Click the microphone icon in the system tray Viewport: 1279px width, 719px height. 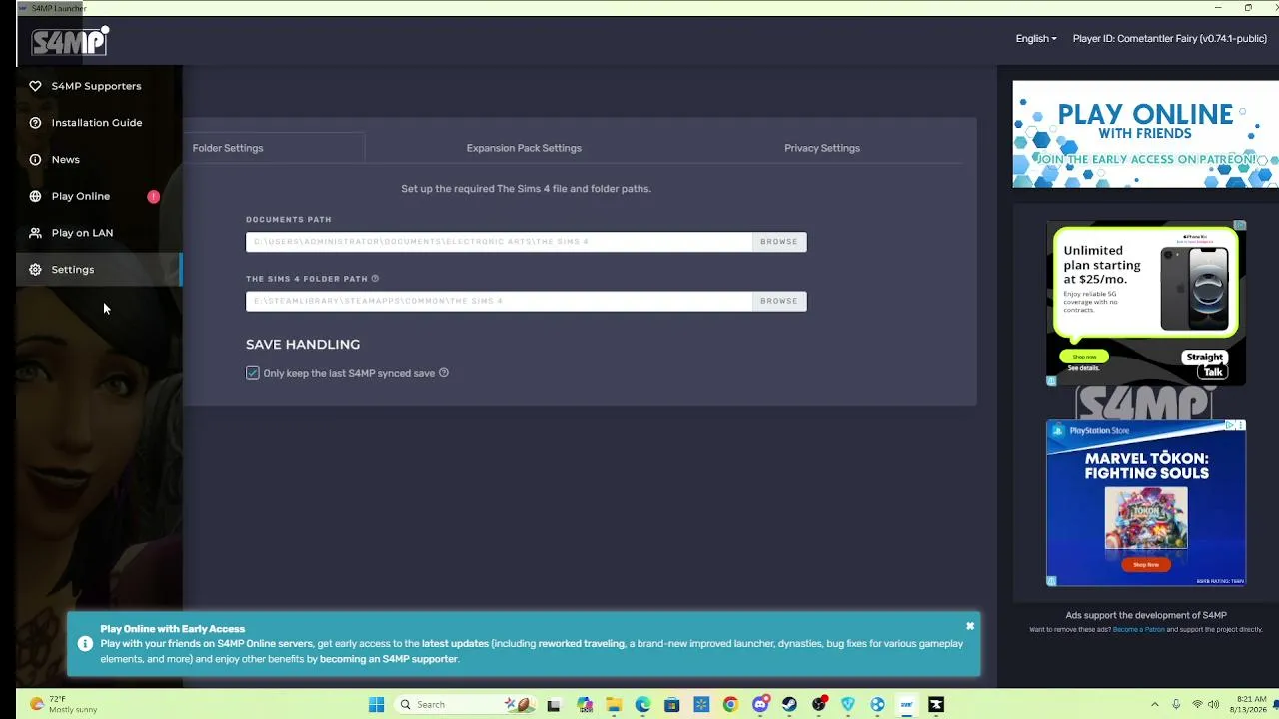1176,705
